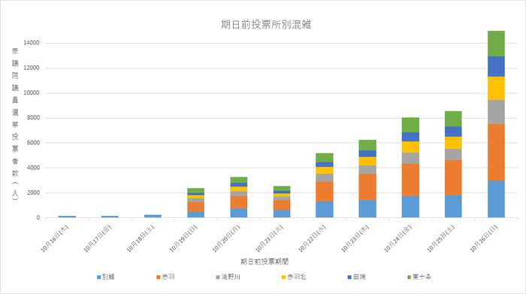Click the green 東十条 legend swatch
Screen dimensions: 526x294
[409, 277]
